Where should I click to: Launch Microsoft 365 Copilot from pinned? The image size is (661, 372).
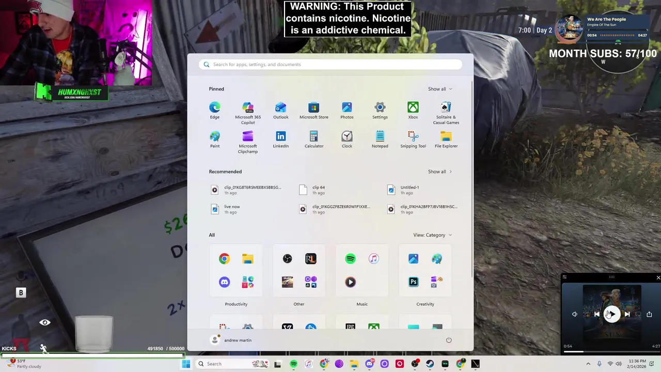coord(248,113)
